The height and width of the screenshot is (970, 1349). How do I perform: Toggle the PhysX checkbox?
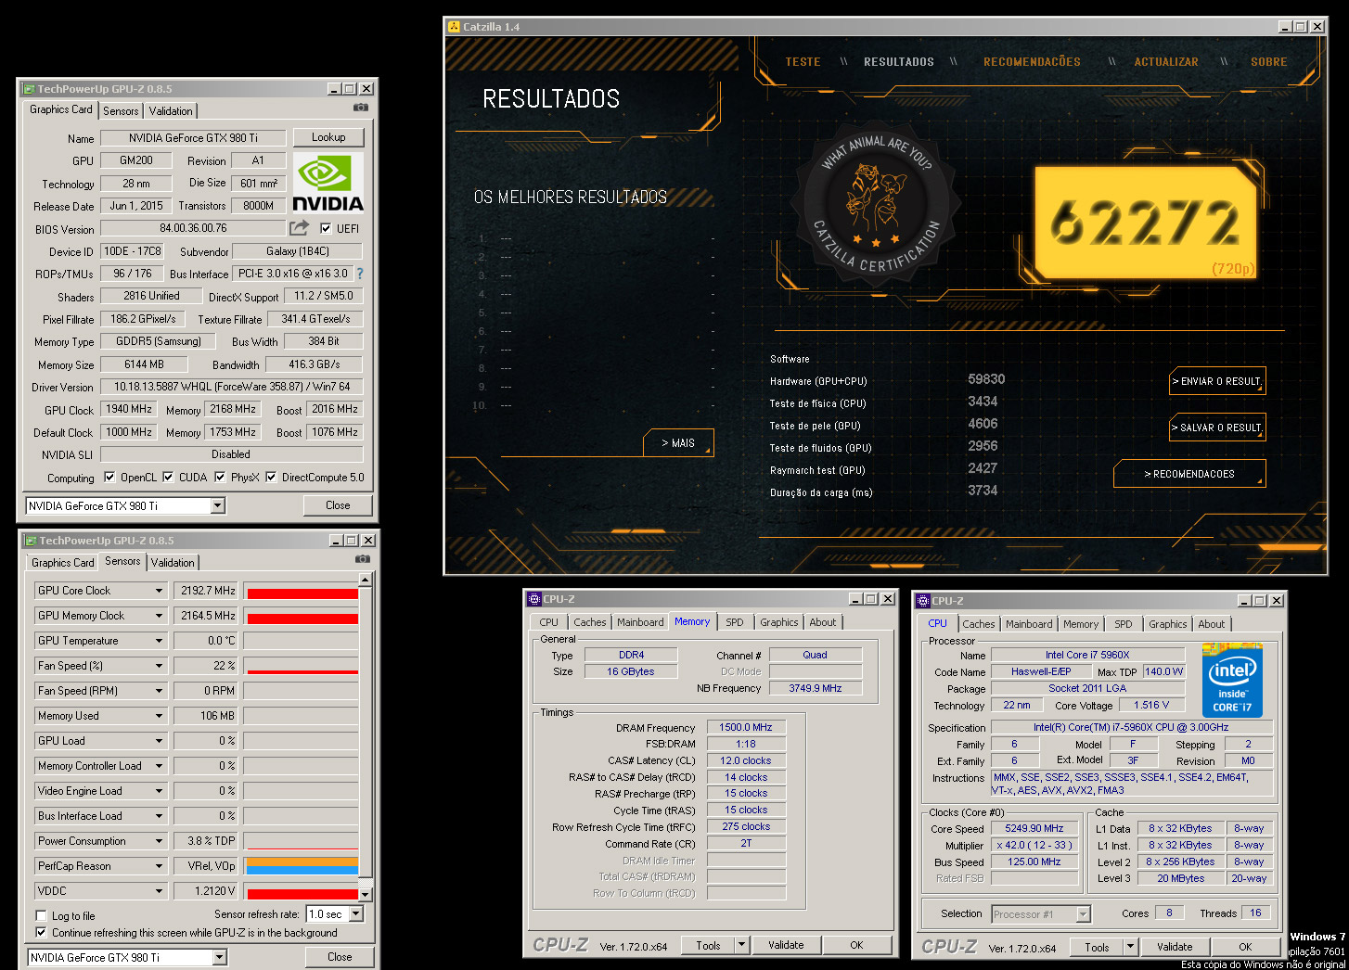tap(220, 477)
